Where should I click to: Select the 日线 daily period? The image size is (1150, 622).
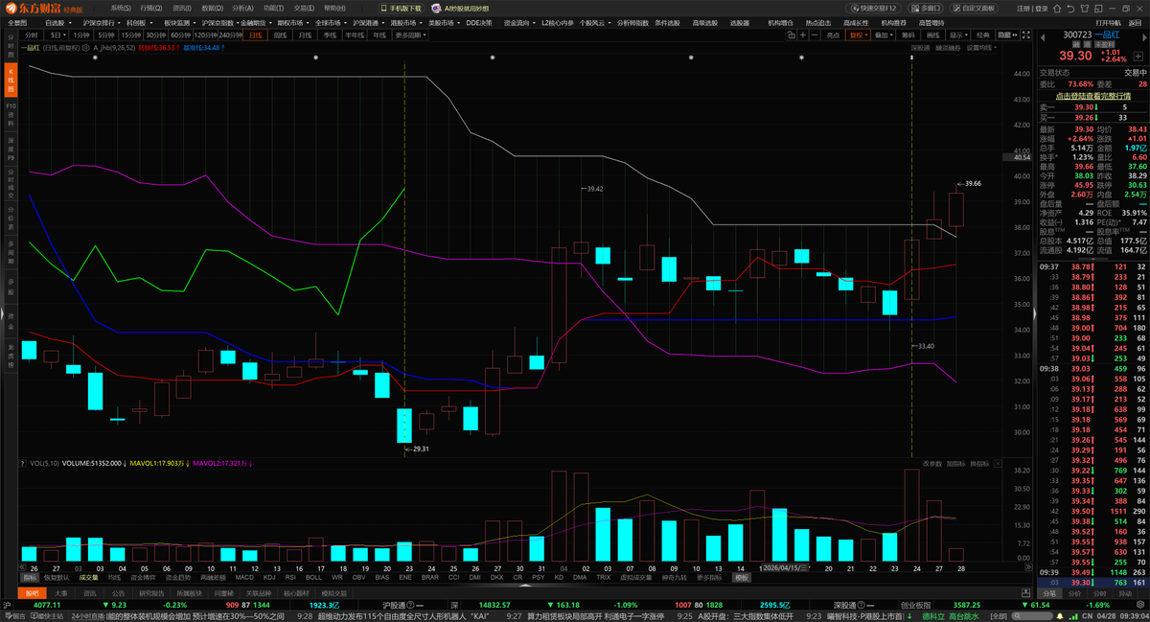255,35
